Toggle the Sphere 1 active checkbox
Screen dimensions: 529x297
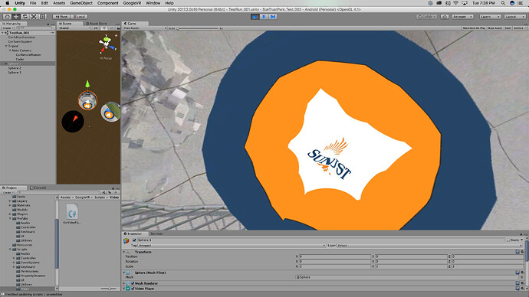pyautogui.click(x=134, y=240)
